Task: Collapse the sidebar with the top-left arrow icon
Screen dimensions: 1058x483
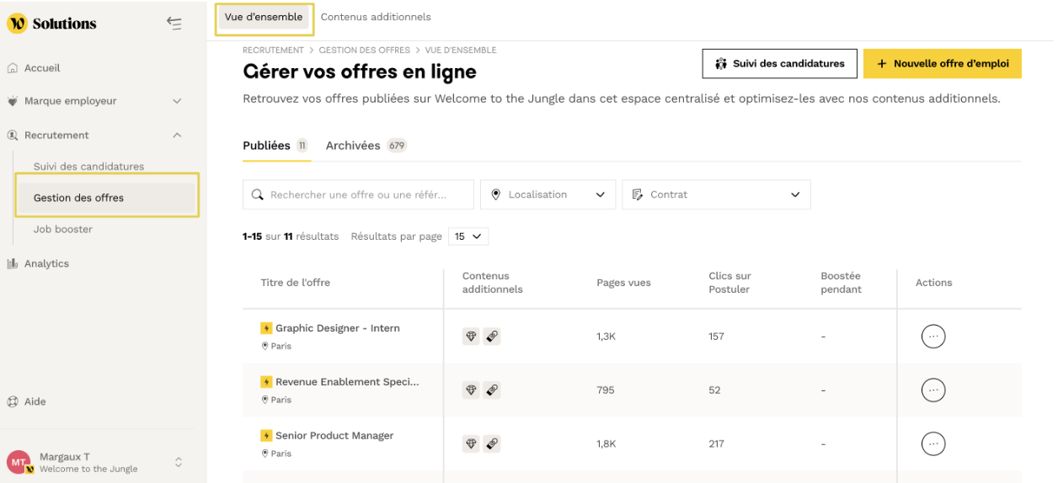Action: pyautogui.click(x=174, y=24)
